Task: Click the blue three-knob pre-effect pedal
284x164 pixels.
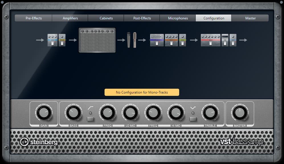Action: pos(52,40)
